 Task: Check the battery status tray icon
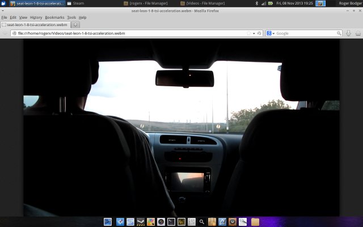point(271,3)
